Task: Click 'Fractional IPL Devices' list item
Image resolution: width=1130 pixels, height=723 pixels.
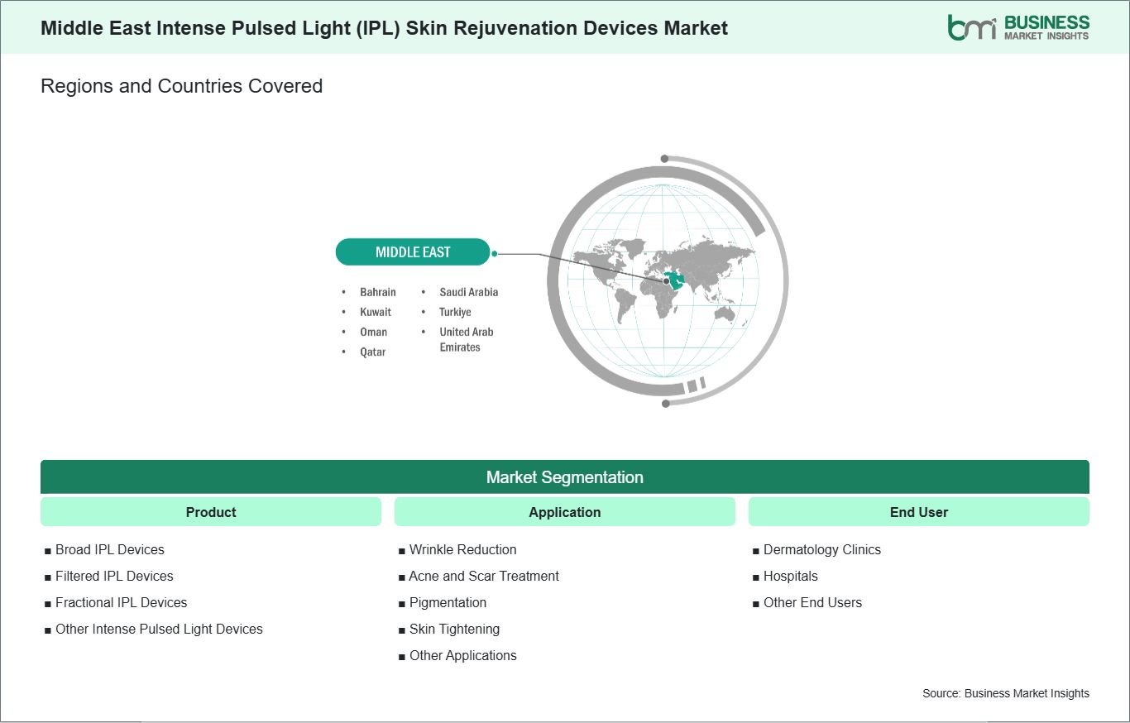Action: tap(122, 602)
